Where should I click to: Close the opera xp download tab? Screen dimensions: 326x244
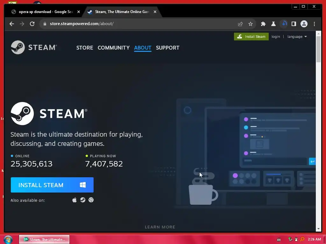79,12
